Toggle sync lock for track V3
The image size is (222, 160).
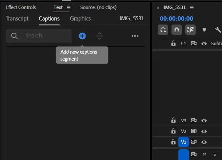[194, 120]
